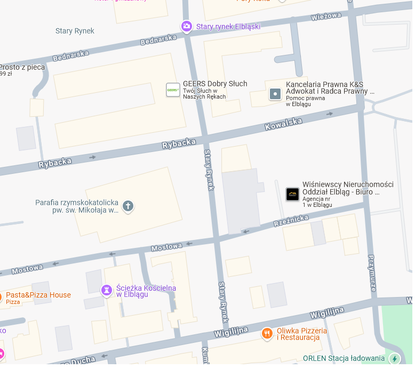This screenshot has width=415, height=369.
Task: Click the Wiśniewscy Nieruchomości black logo icon
Action: point(292,194)
